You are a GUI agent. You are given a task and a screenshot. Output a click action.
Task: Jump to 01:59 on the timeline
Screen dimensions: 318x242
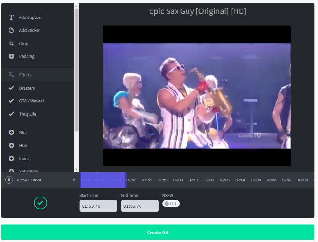tap(162, 180)
